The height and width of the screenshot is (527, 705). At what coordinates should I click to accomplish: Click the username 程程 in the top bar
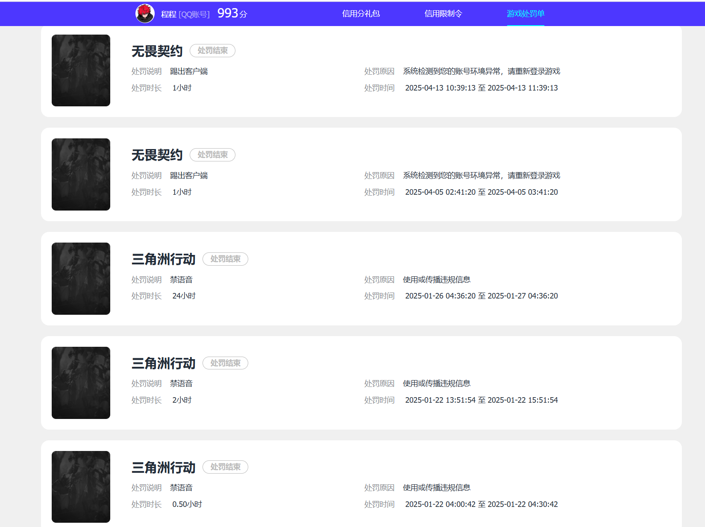point(167,13)
